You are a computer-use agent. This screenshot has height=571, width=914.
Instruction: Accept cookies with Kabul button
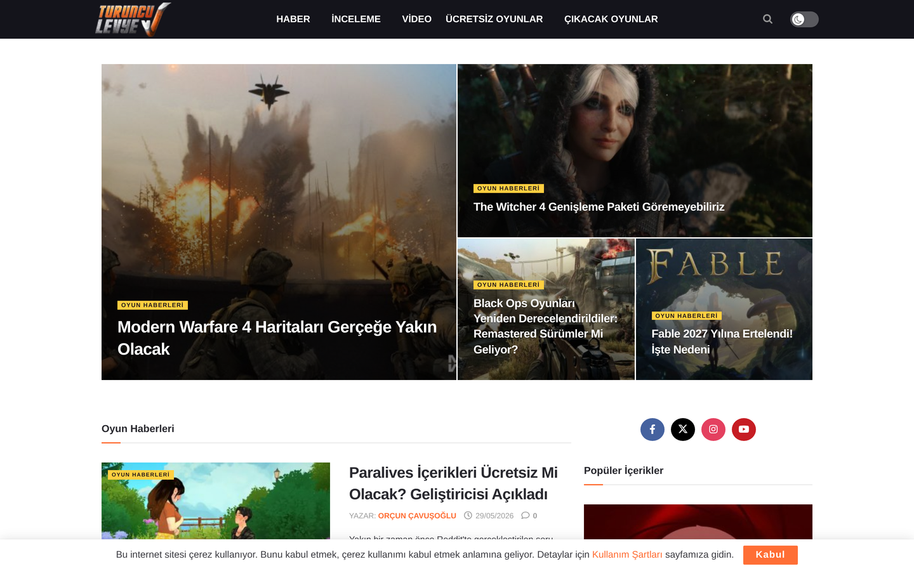tap(771, 555)
